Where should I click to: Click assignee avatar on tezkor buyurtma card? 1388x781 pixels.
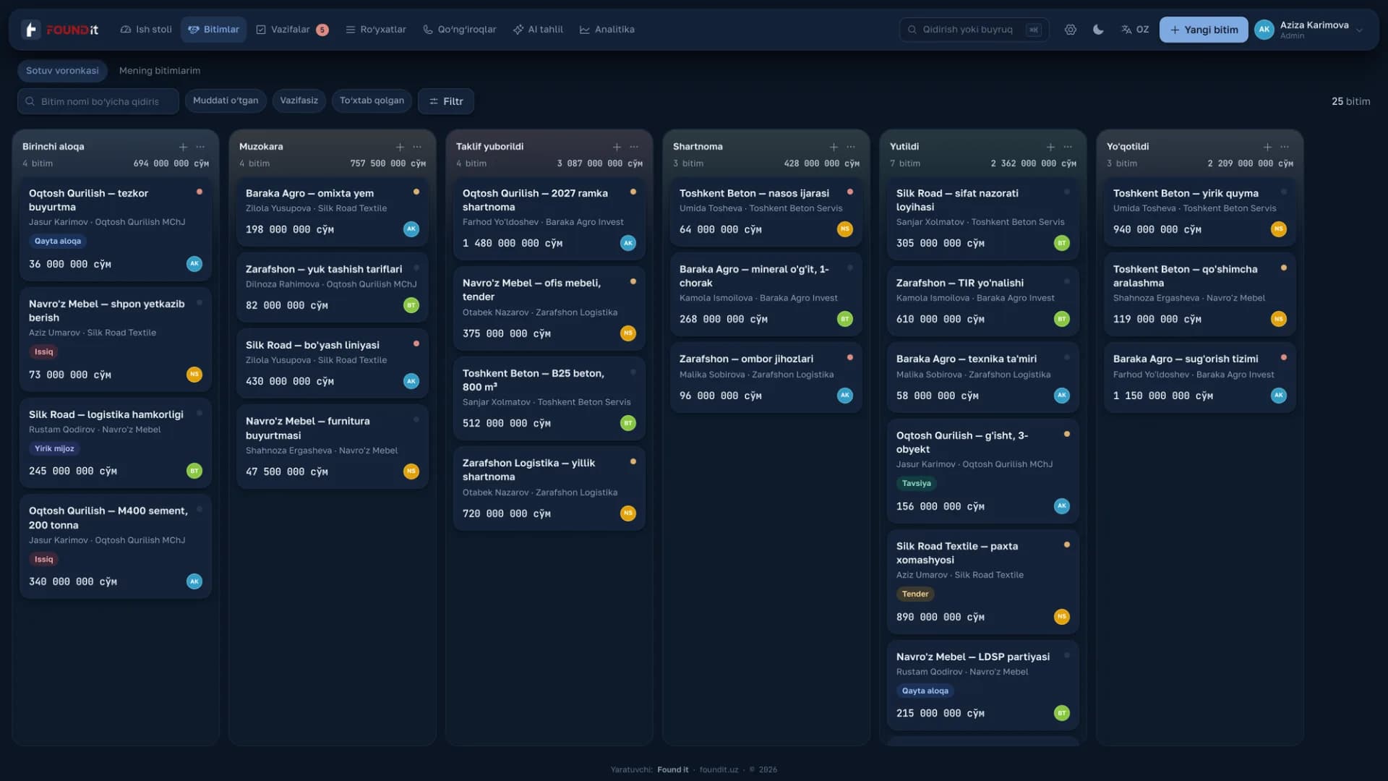pos(194,264)
